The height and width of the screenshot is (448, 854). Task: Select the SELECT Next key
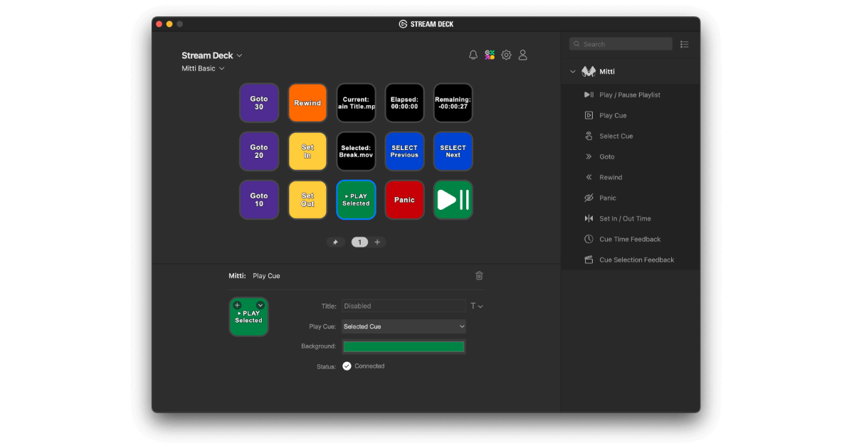tap(453, 151)
